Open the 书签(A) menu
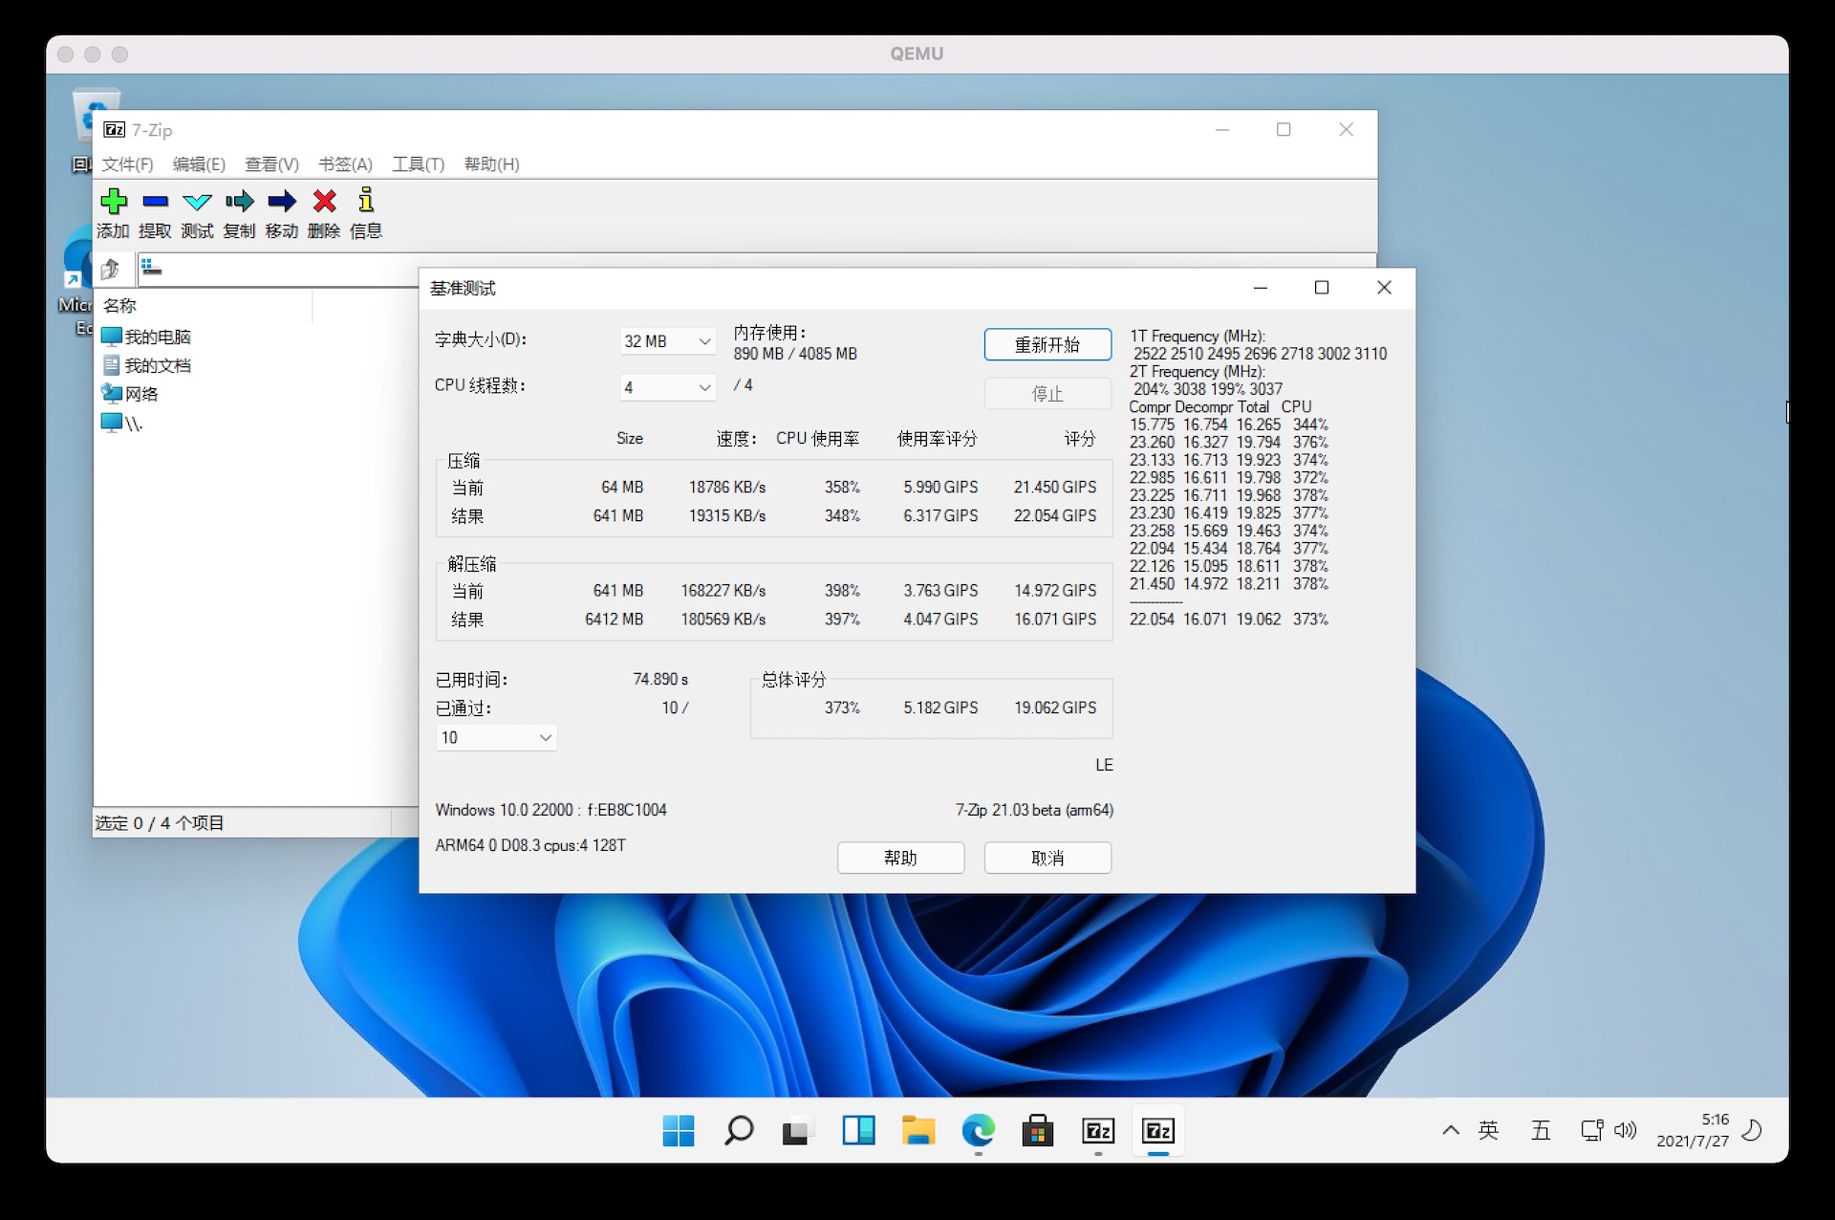The height and width of the screenshot is (1220, 1835). click(x=344, y=164)
